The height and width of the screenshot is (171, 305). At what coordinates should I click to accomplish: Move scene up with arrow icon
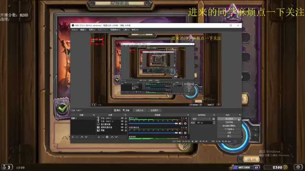tap(82, 137)
